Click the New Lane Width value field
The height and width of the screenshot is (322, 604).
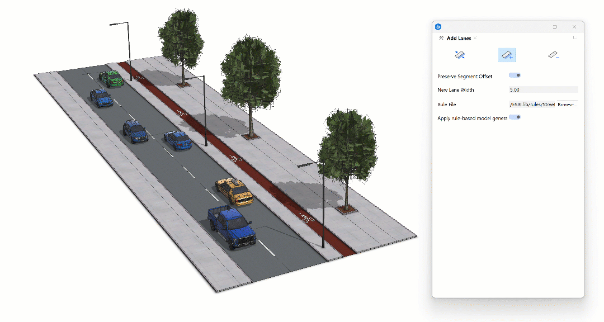click(x=542, y=89)
